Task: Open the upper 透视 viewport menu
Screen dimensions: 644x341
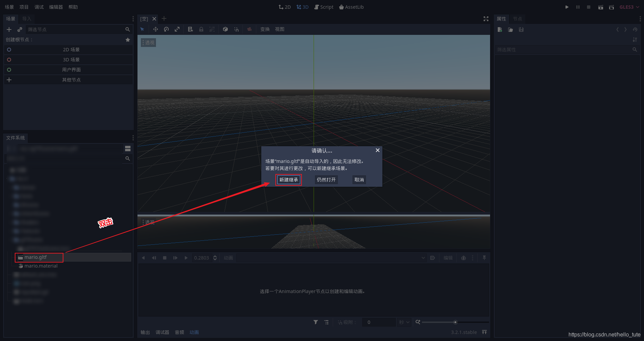Action: pyautogui.click(x=149, y=43)
